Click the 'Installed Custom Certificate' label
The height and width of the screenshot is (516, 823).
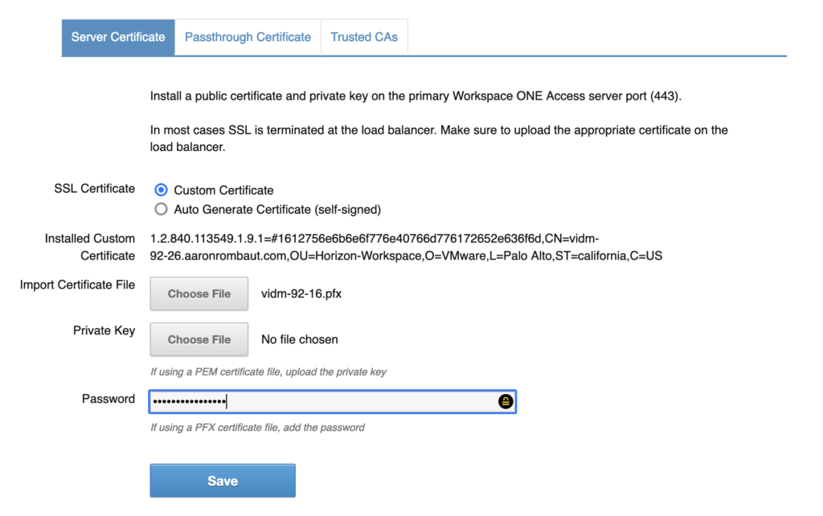pyautogui.click(x=90, y=247)
